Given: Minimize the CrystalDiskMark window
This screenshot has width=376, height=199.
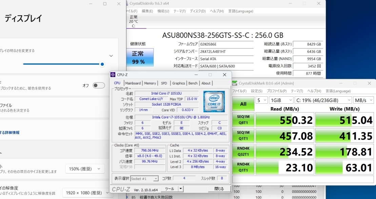Looking at the screenshot, I should point(341,83).
